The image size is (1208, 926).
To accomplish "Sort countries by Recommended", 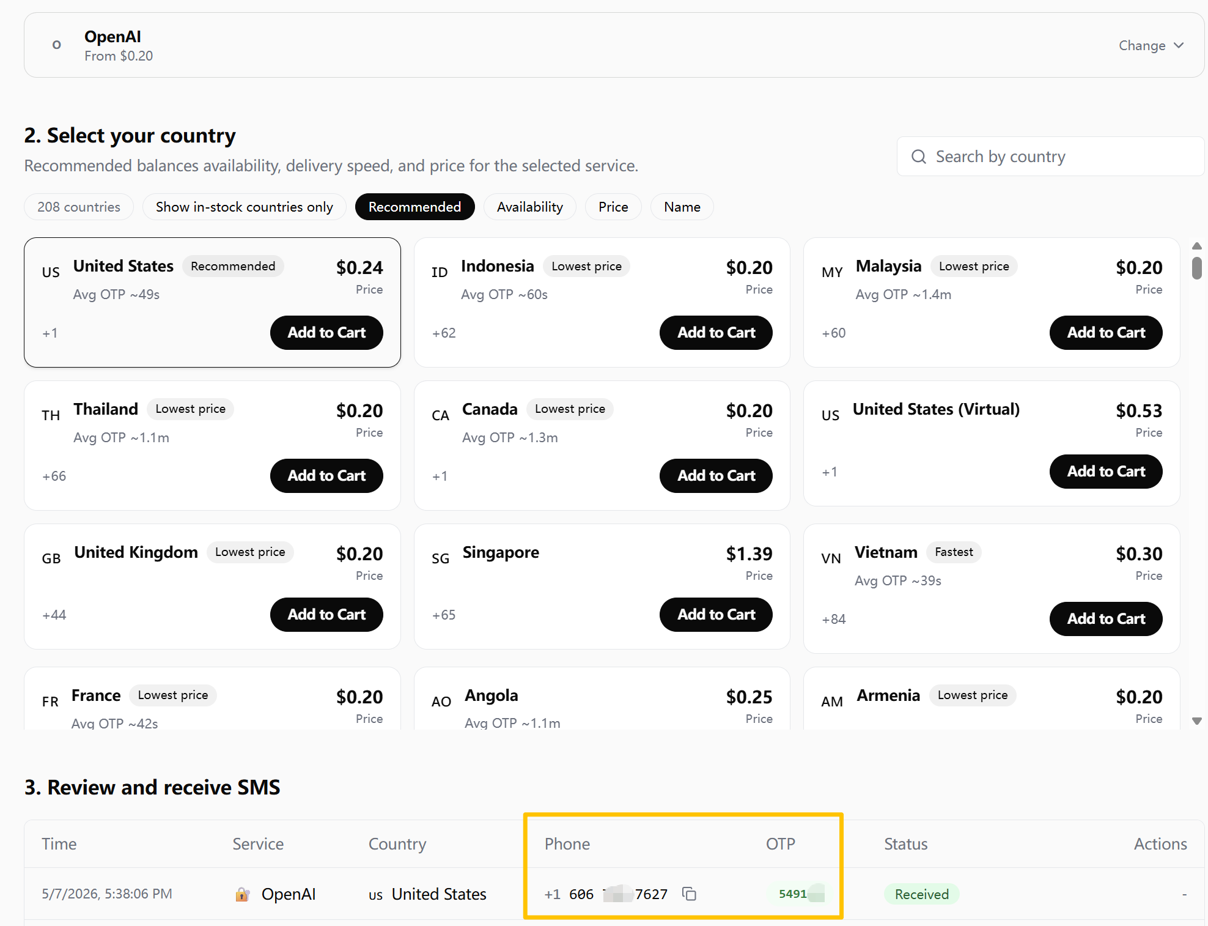I will (414, 207).
